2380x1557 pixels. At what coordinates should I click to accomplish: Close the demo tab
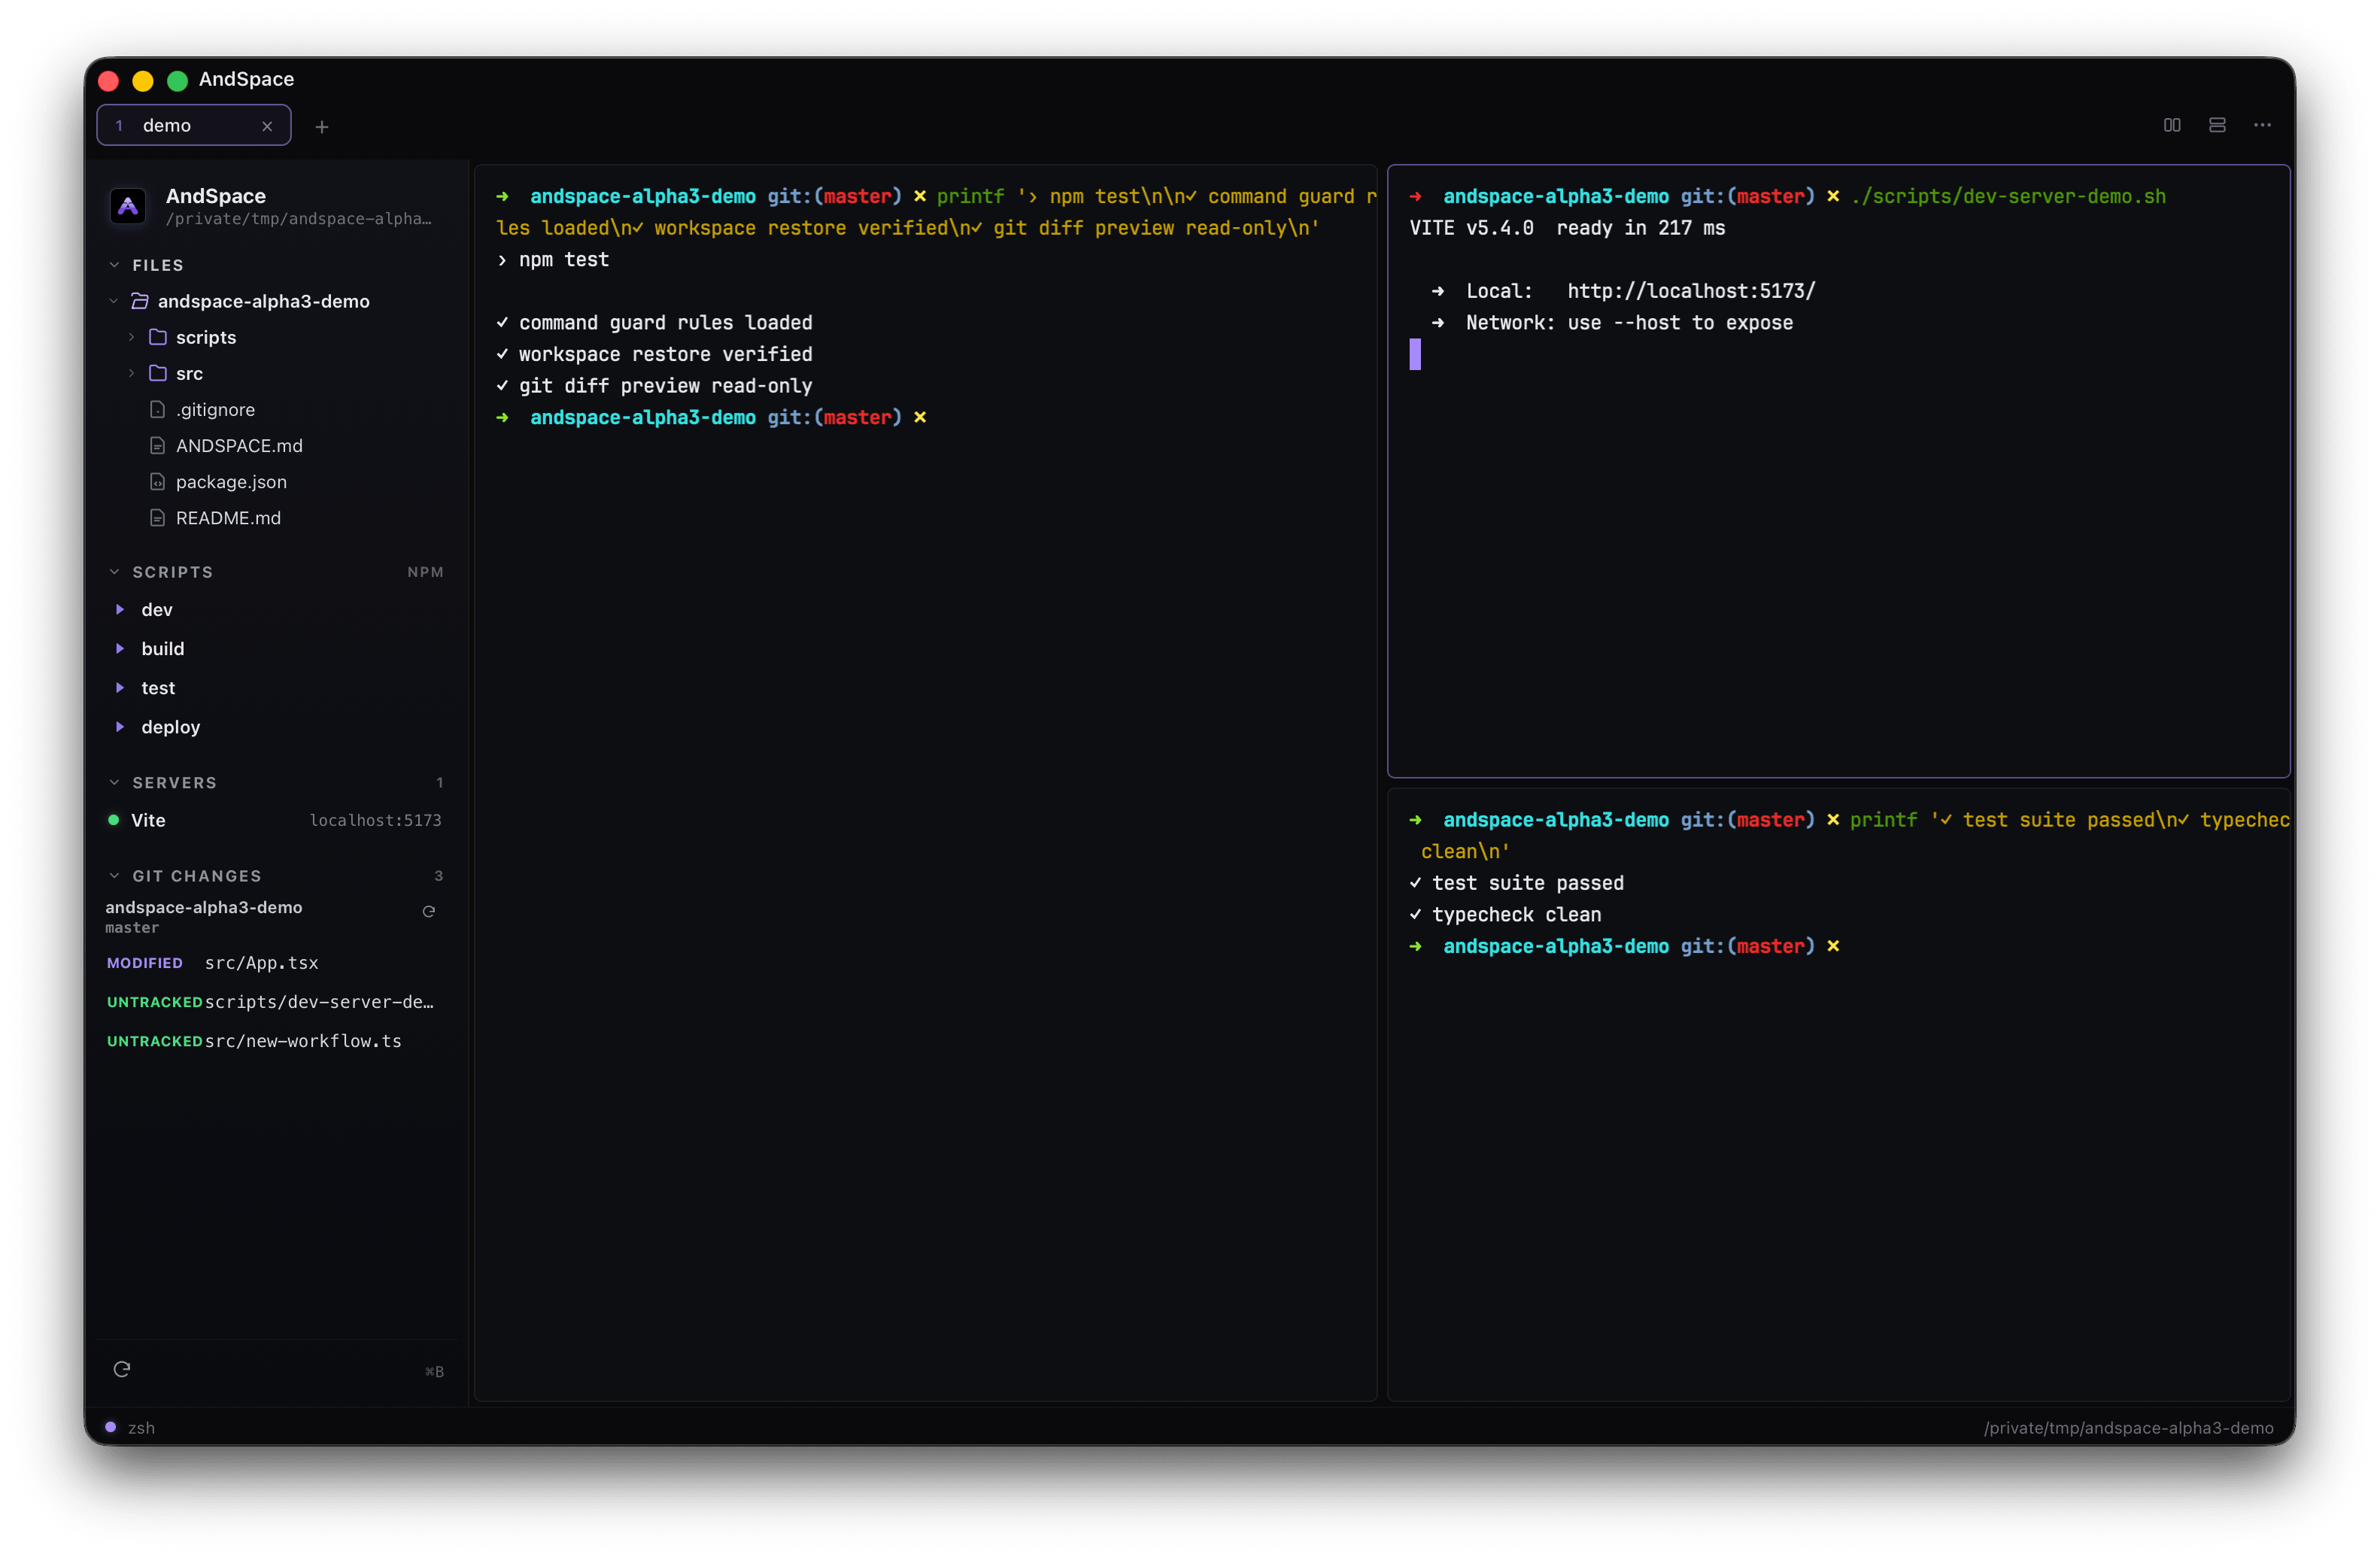tap(267, 126)
